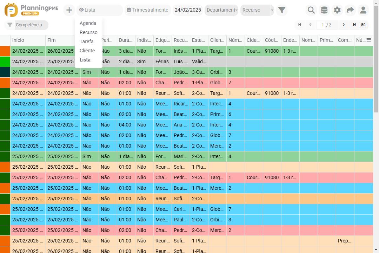This screenshot has height=253, width=379.
Task: Click the Cida... column header
Action: (x=254, y=40)
